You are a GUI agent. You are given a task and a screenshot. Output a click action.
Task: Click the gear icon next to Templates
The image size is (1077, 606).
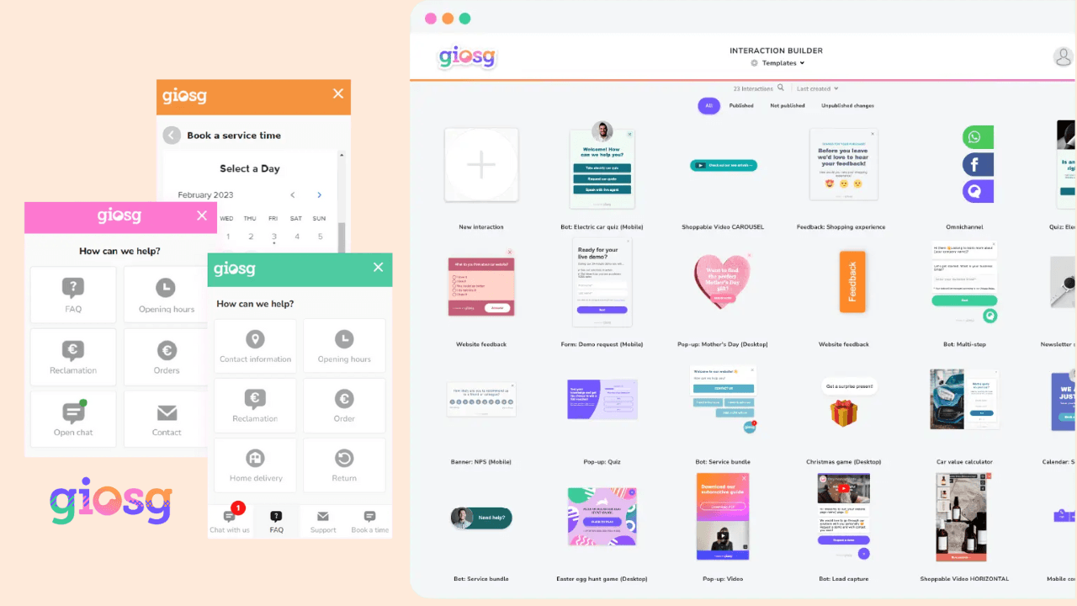[x=755, y=63]
